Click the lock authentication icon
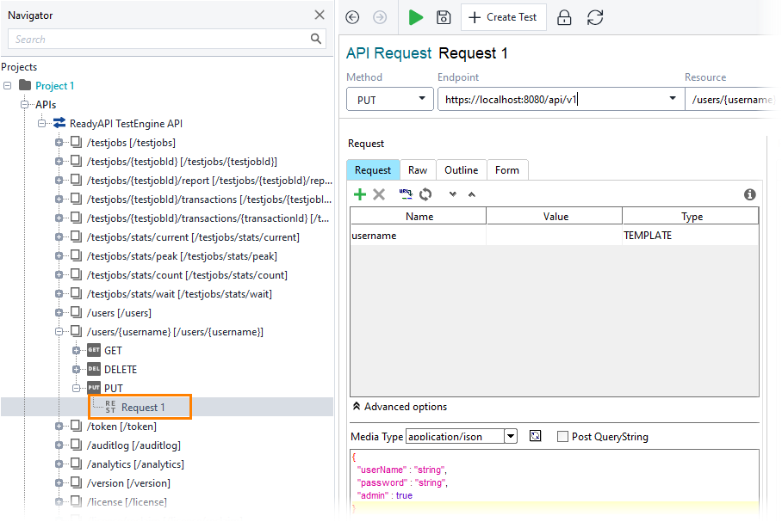The image size is (782, 522). pyautogui.click(x=564, y=17)
